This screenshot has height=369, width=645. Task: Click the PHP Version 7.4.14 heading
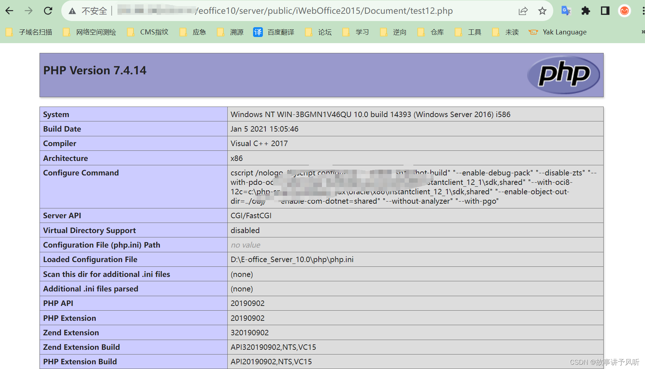95,70
